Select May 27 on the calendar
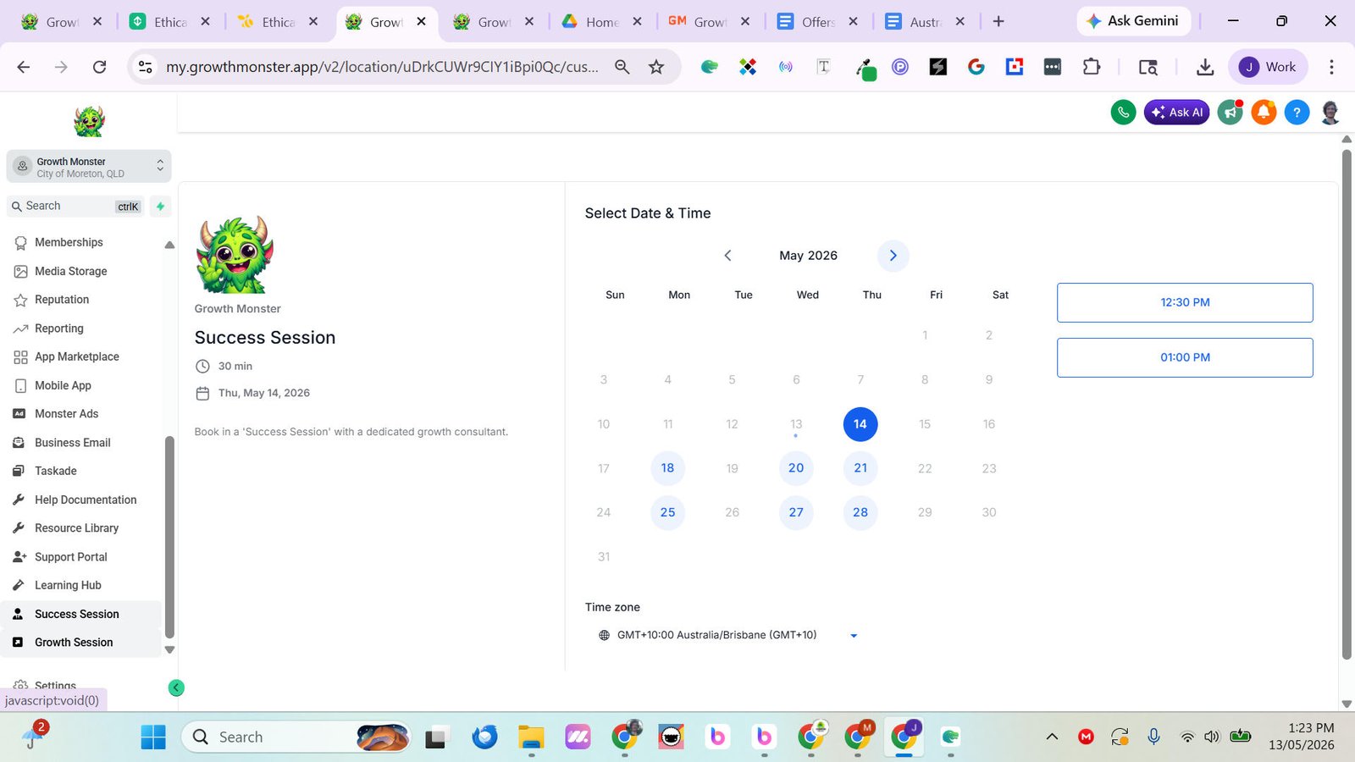The image size is (1355, 762). 796,512
